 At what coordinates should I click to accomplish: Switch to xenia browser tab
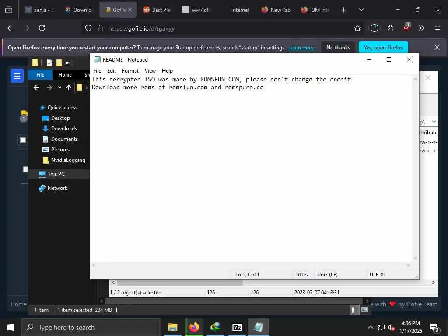[39, 10]
